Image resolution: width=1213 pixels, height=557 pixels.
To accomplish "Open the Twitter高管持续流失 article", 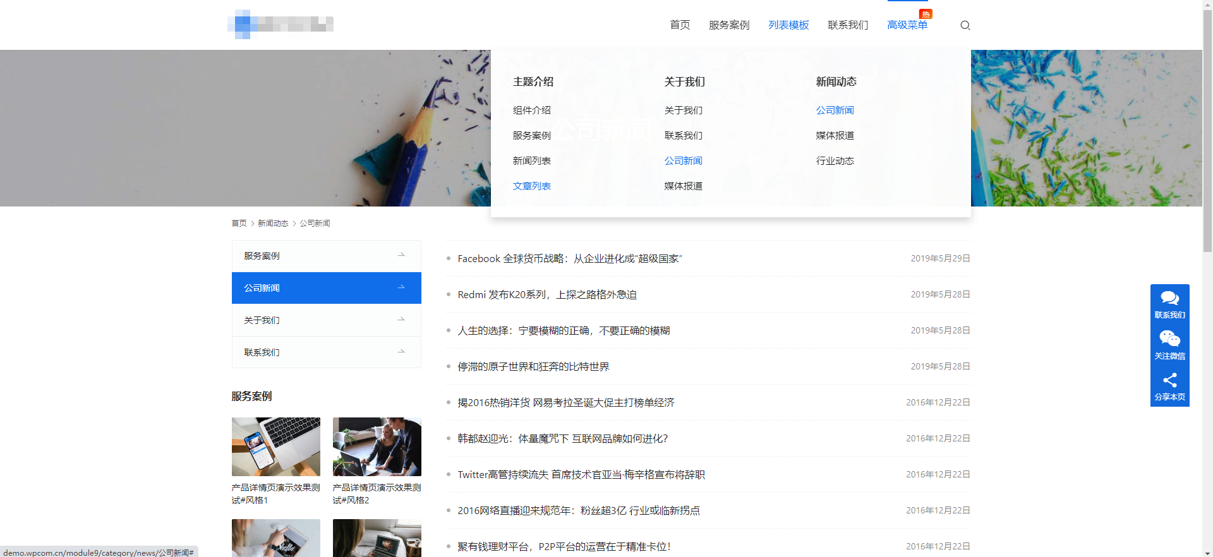I will pyautogui.click(x=581, y=474).
